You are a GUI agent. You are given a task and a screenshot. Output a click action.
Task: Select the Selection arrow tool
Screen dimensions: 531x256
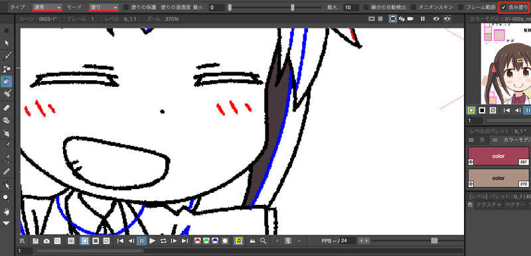pos(7,43)
